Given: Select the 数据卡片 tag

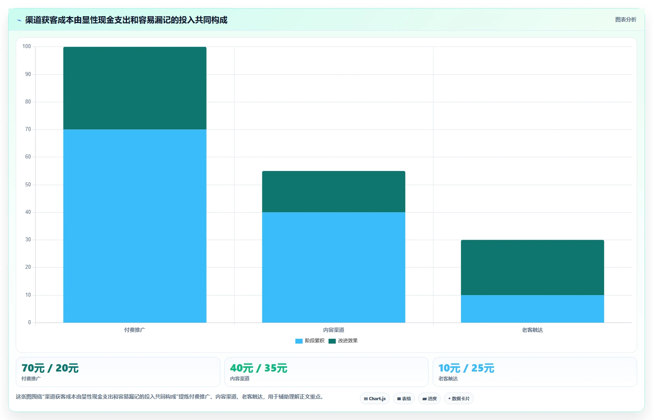Looking at the screenshot, I should 459,399.
